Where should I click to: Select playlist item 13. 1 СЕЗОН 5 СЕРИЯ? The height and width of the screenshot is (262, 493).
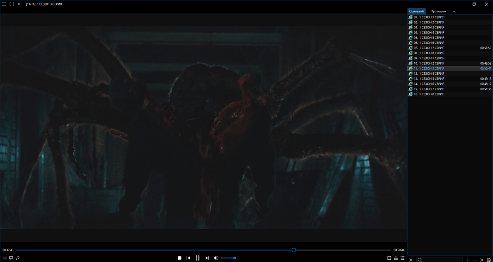(450, 78)
